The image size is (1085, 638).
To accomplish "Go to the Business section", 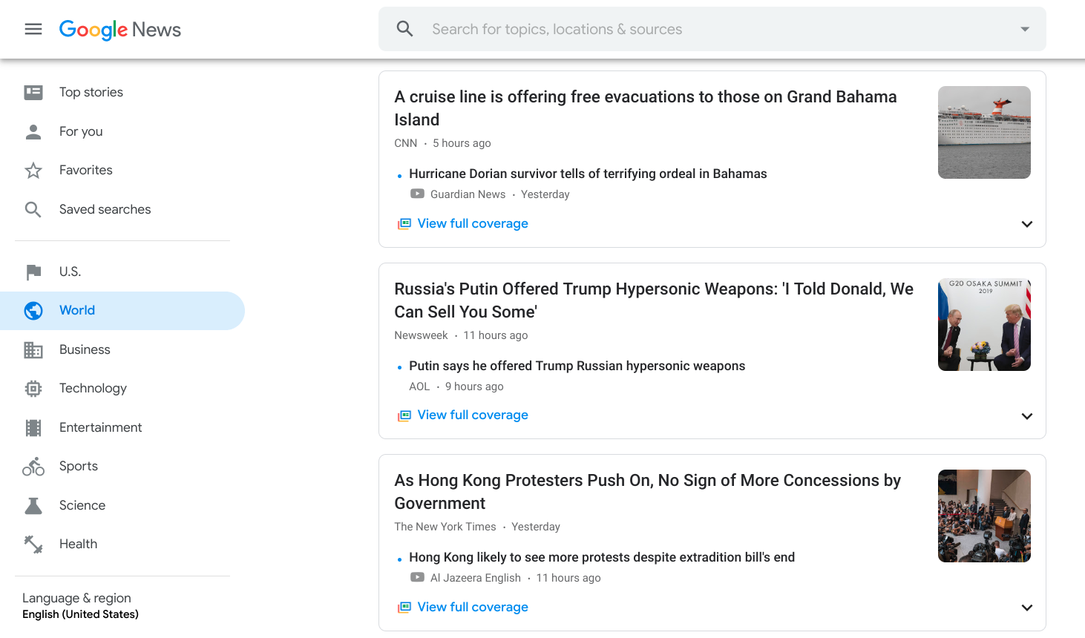I will coord(85,349).
